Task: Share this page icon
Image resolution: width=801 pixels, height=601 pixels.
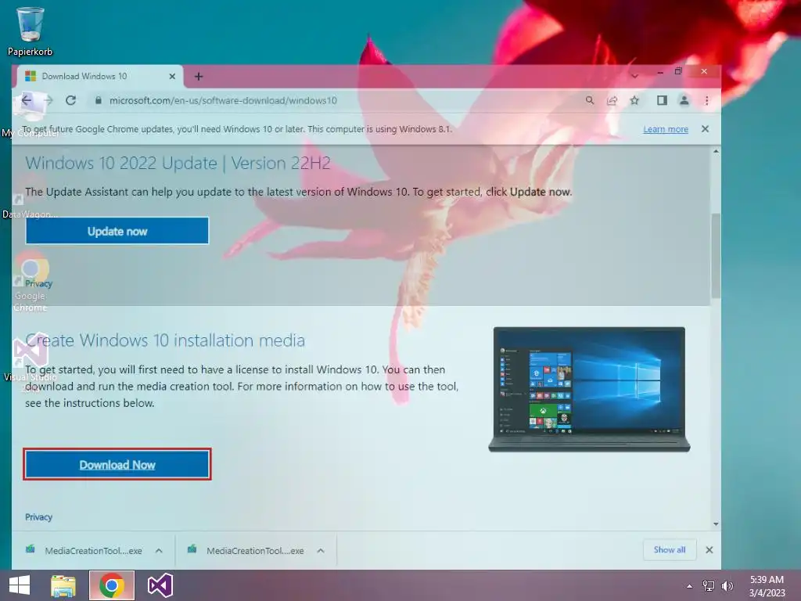Action: [612, 100]
